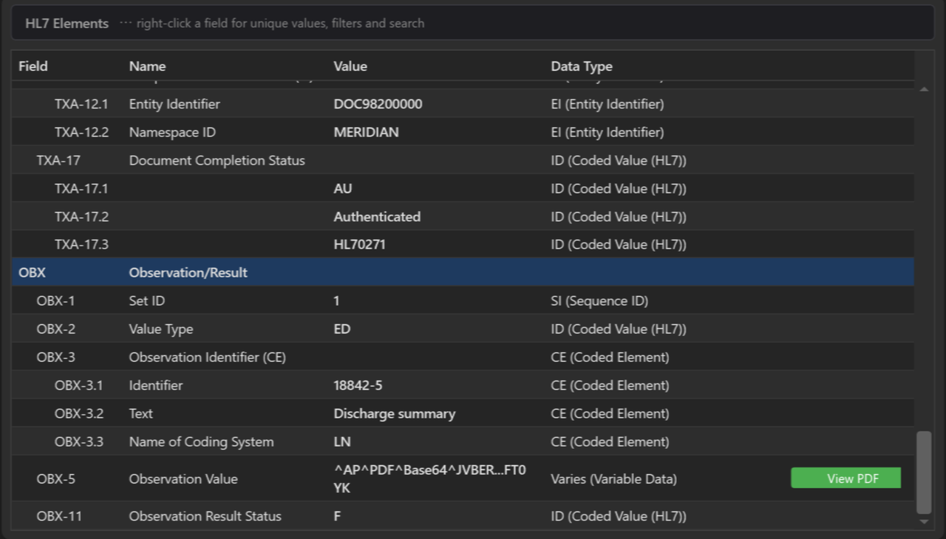The width and height of the screenshot is (946, 539).
Task: Click the Discharge summary value
Action: pyautogui.click(x=395, y=413)
